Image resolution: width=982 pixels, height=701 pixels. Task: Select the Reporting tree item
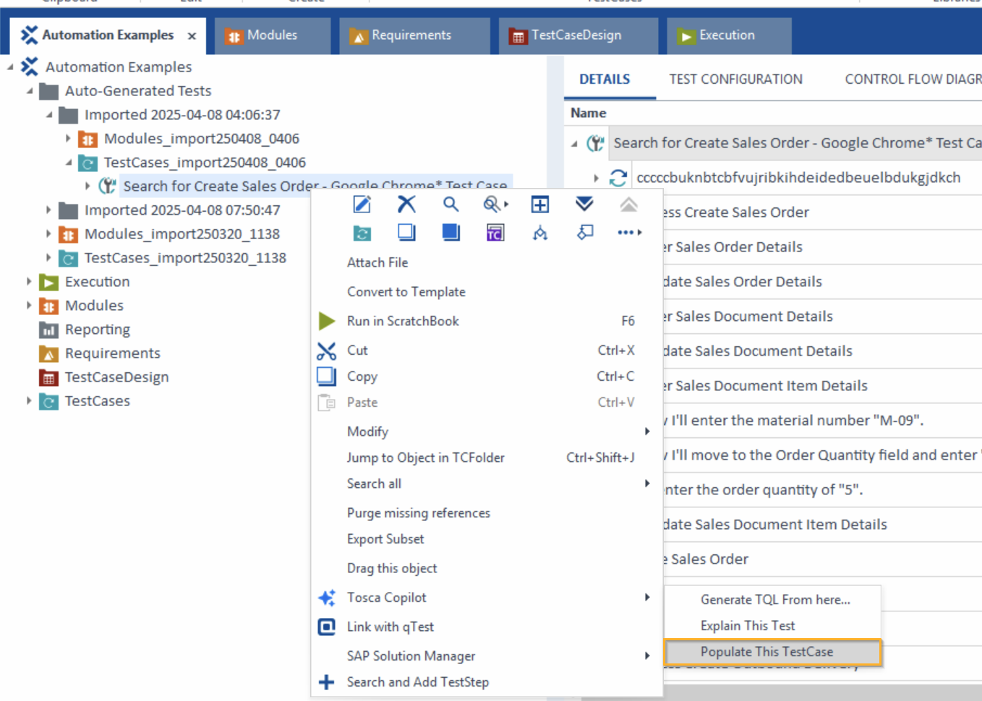(98, 330)
